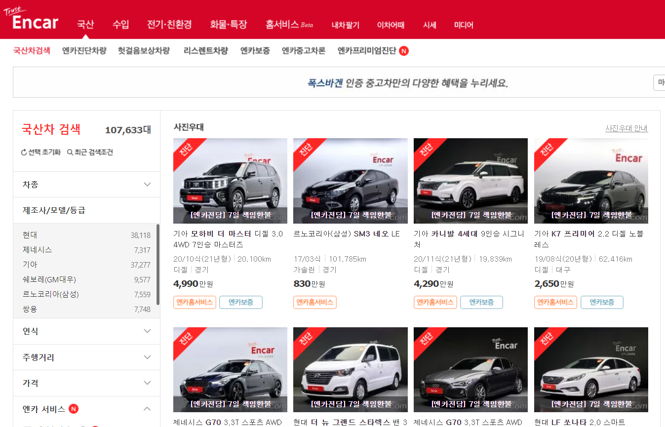Go to 헛걸음보상차량 sub-tab
Viewport: 665px width, 427px height.
(x=144, y=50)
